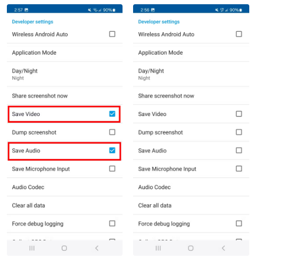The height and width of the screenshot is (278, 291).
Task: Tap the battery icon in left phone status bar
Action: 114,10
